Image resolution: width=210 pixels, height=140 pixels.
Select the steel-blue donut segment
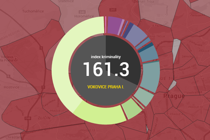tap(148, 54)
